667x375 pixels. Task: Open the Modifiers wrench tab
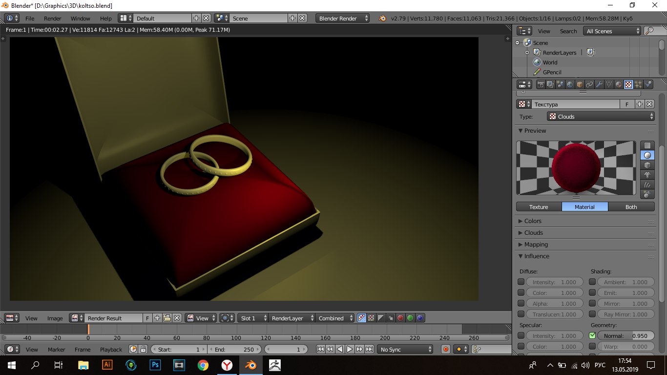599,84
